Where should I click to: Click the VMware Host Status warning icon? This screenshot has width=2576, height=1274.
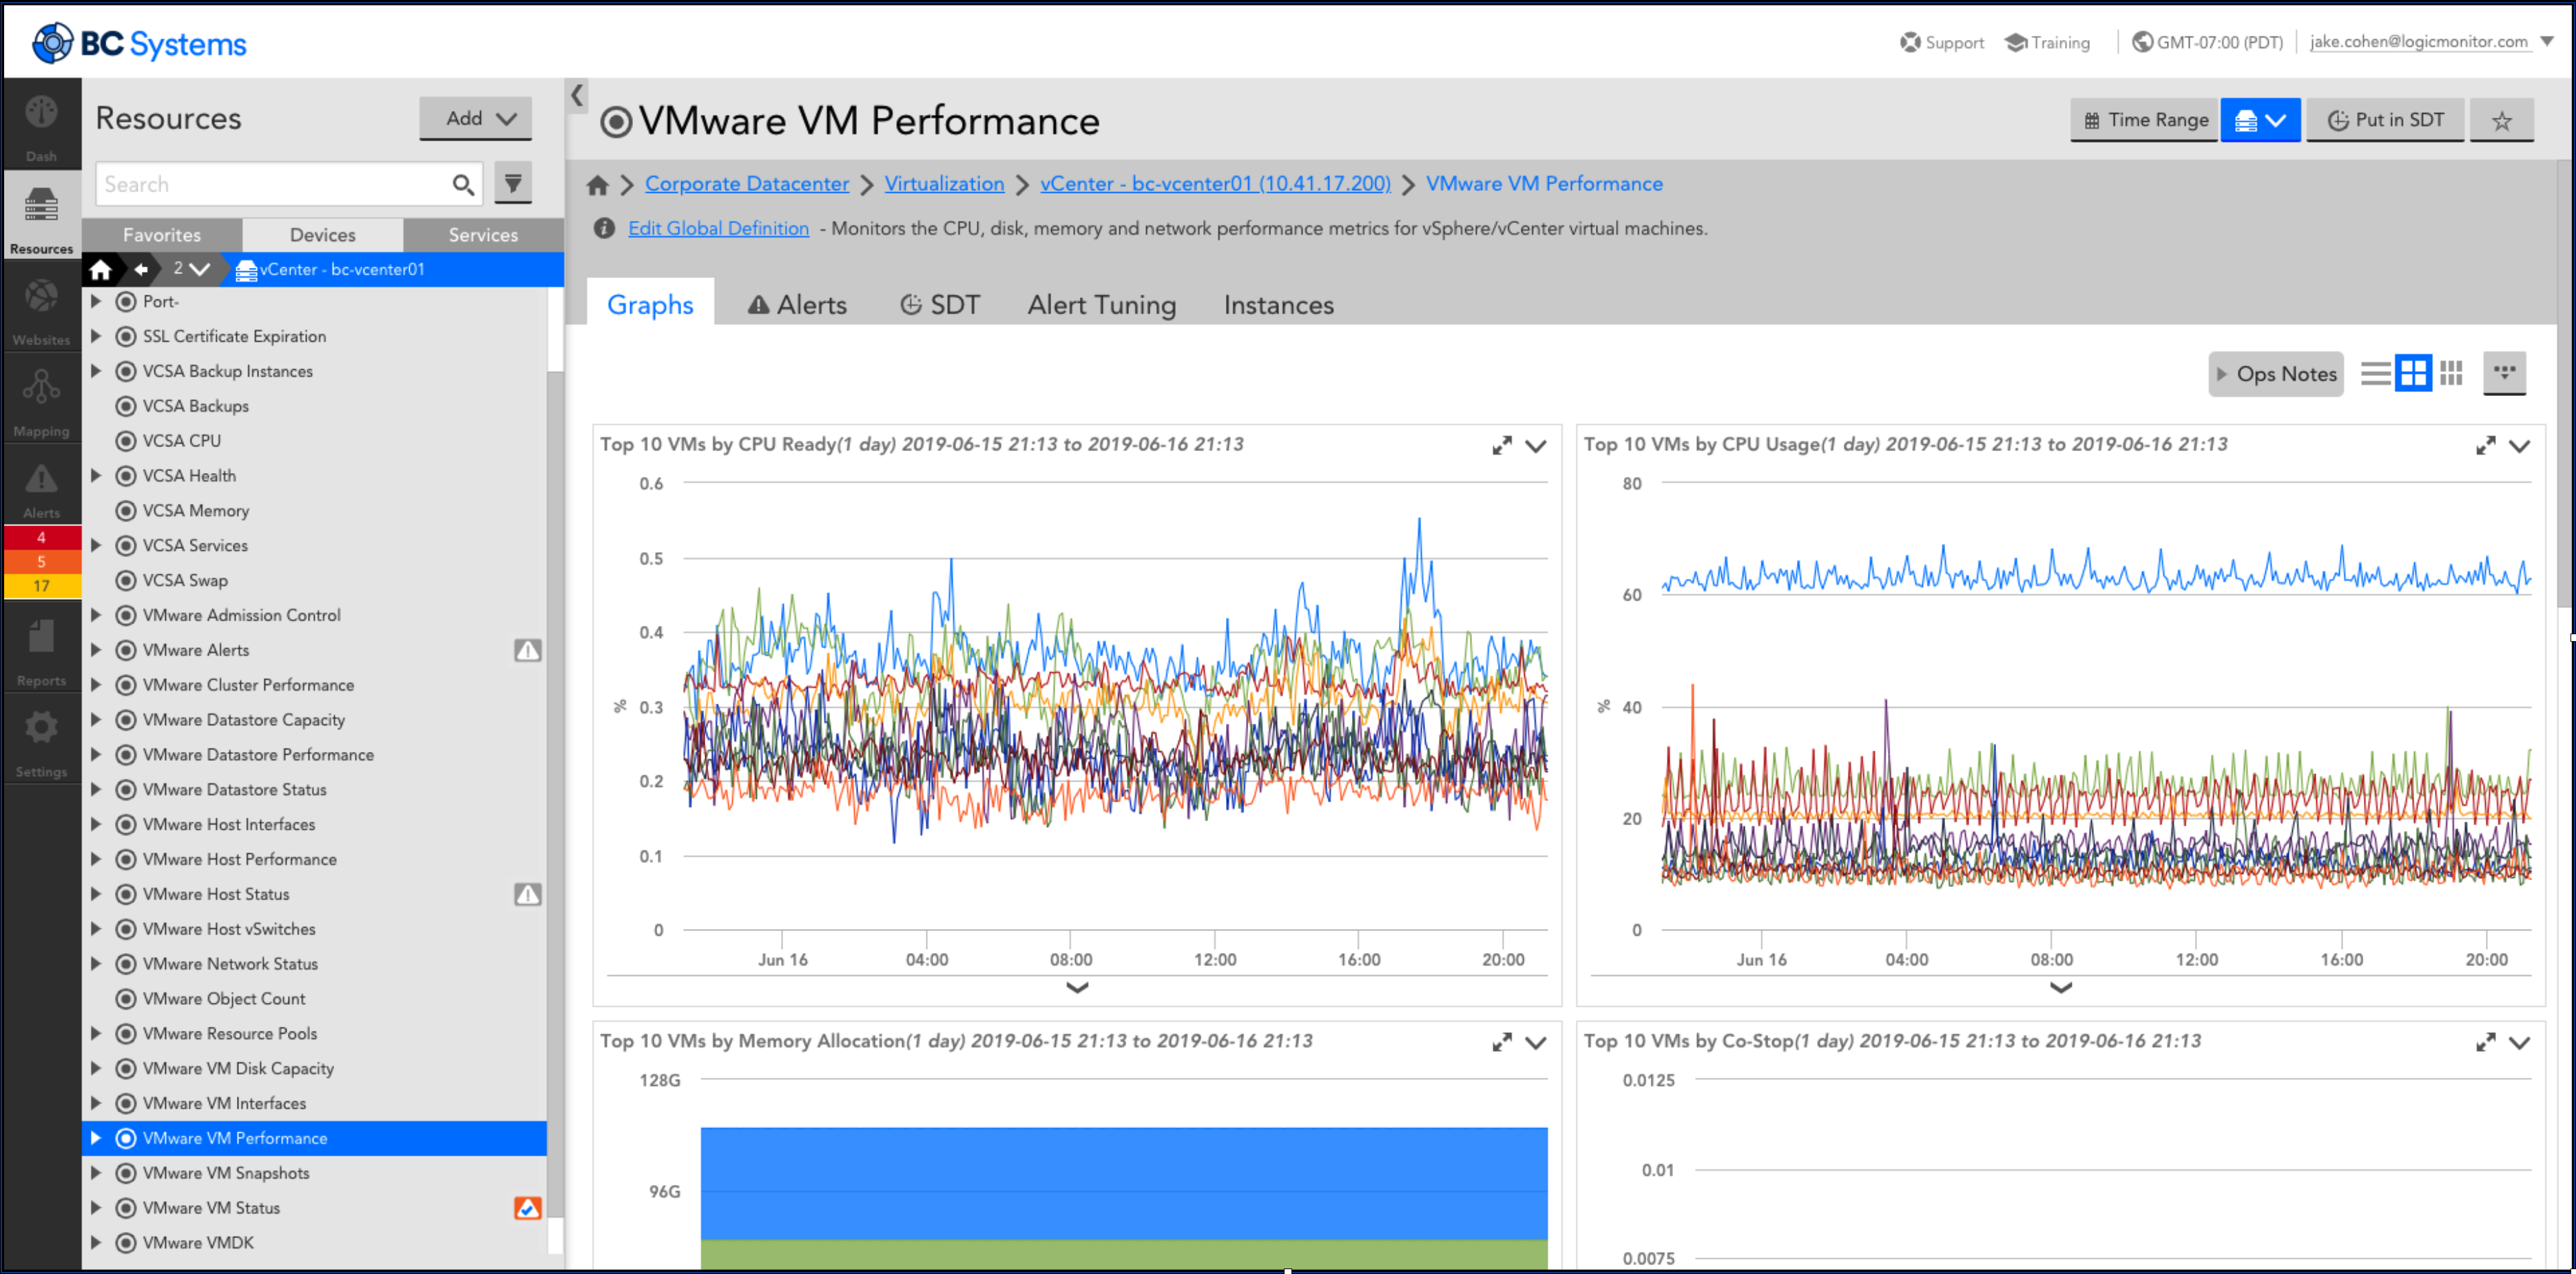coord(527,895)
